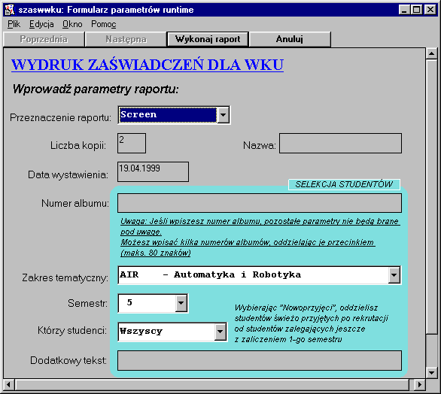Click the vertical scrollbar thumb
The width and height of the screenshot is (441, 394).
[x=431, y=197]
